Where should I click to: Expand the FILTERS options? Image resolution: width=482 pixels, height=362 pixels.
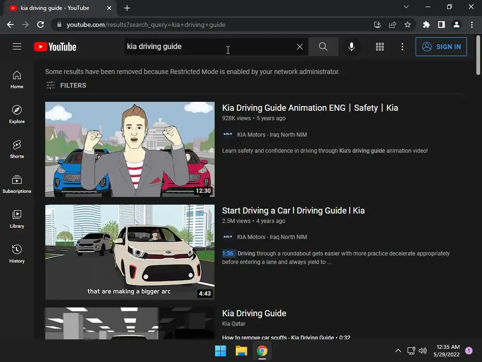point(66,85)
